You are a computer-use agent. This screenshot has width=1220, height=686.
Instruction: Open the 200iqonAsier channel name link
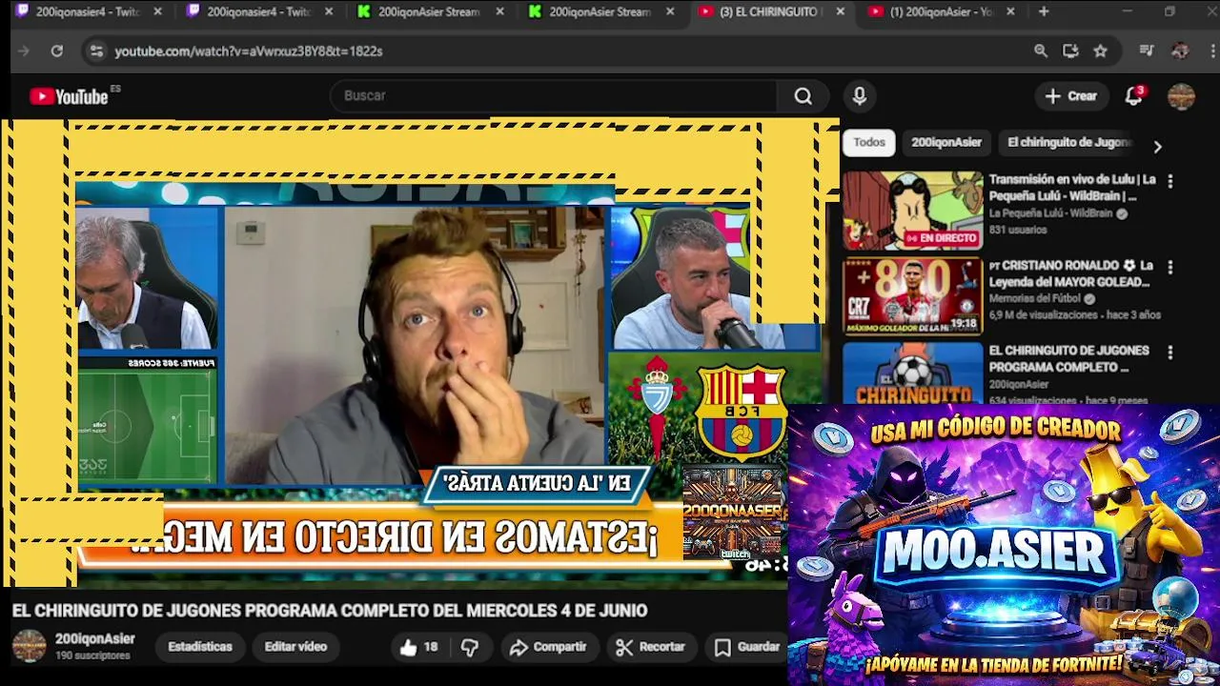click(94, 639)
